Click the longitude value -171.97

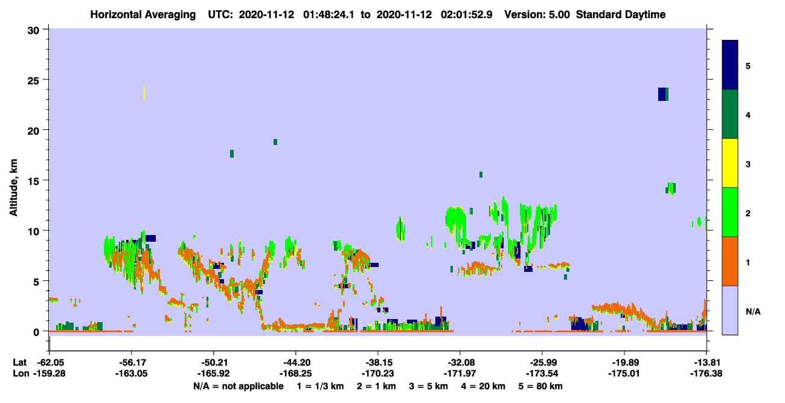(x=460, y=373)
